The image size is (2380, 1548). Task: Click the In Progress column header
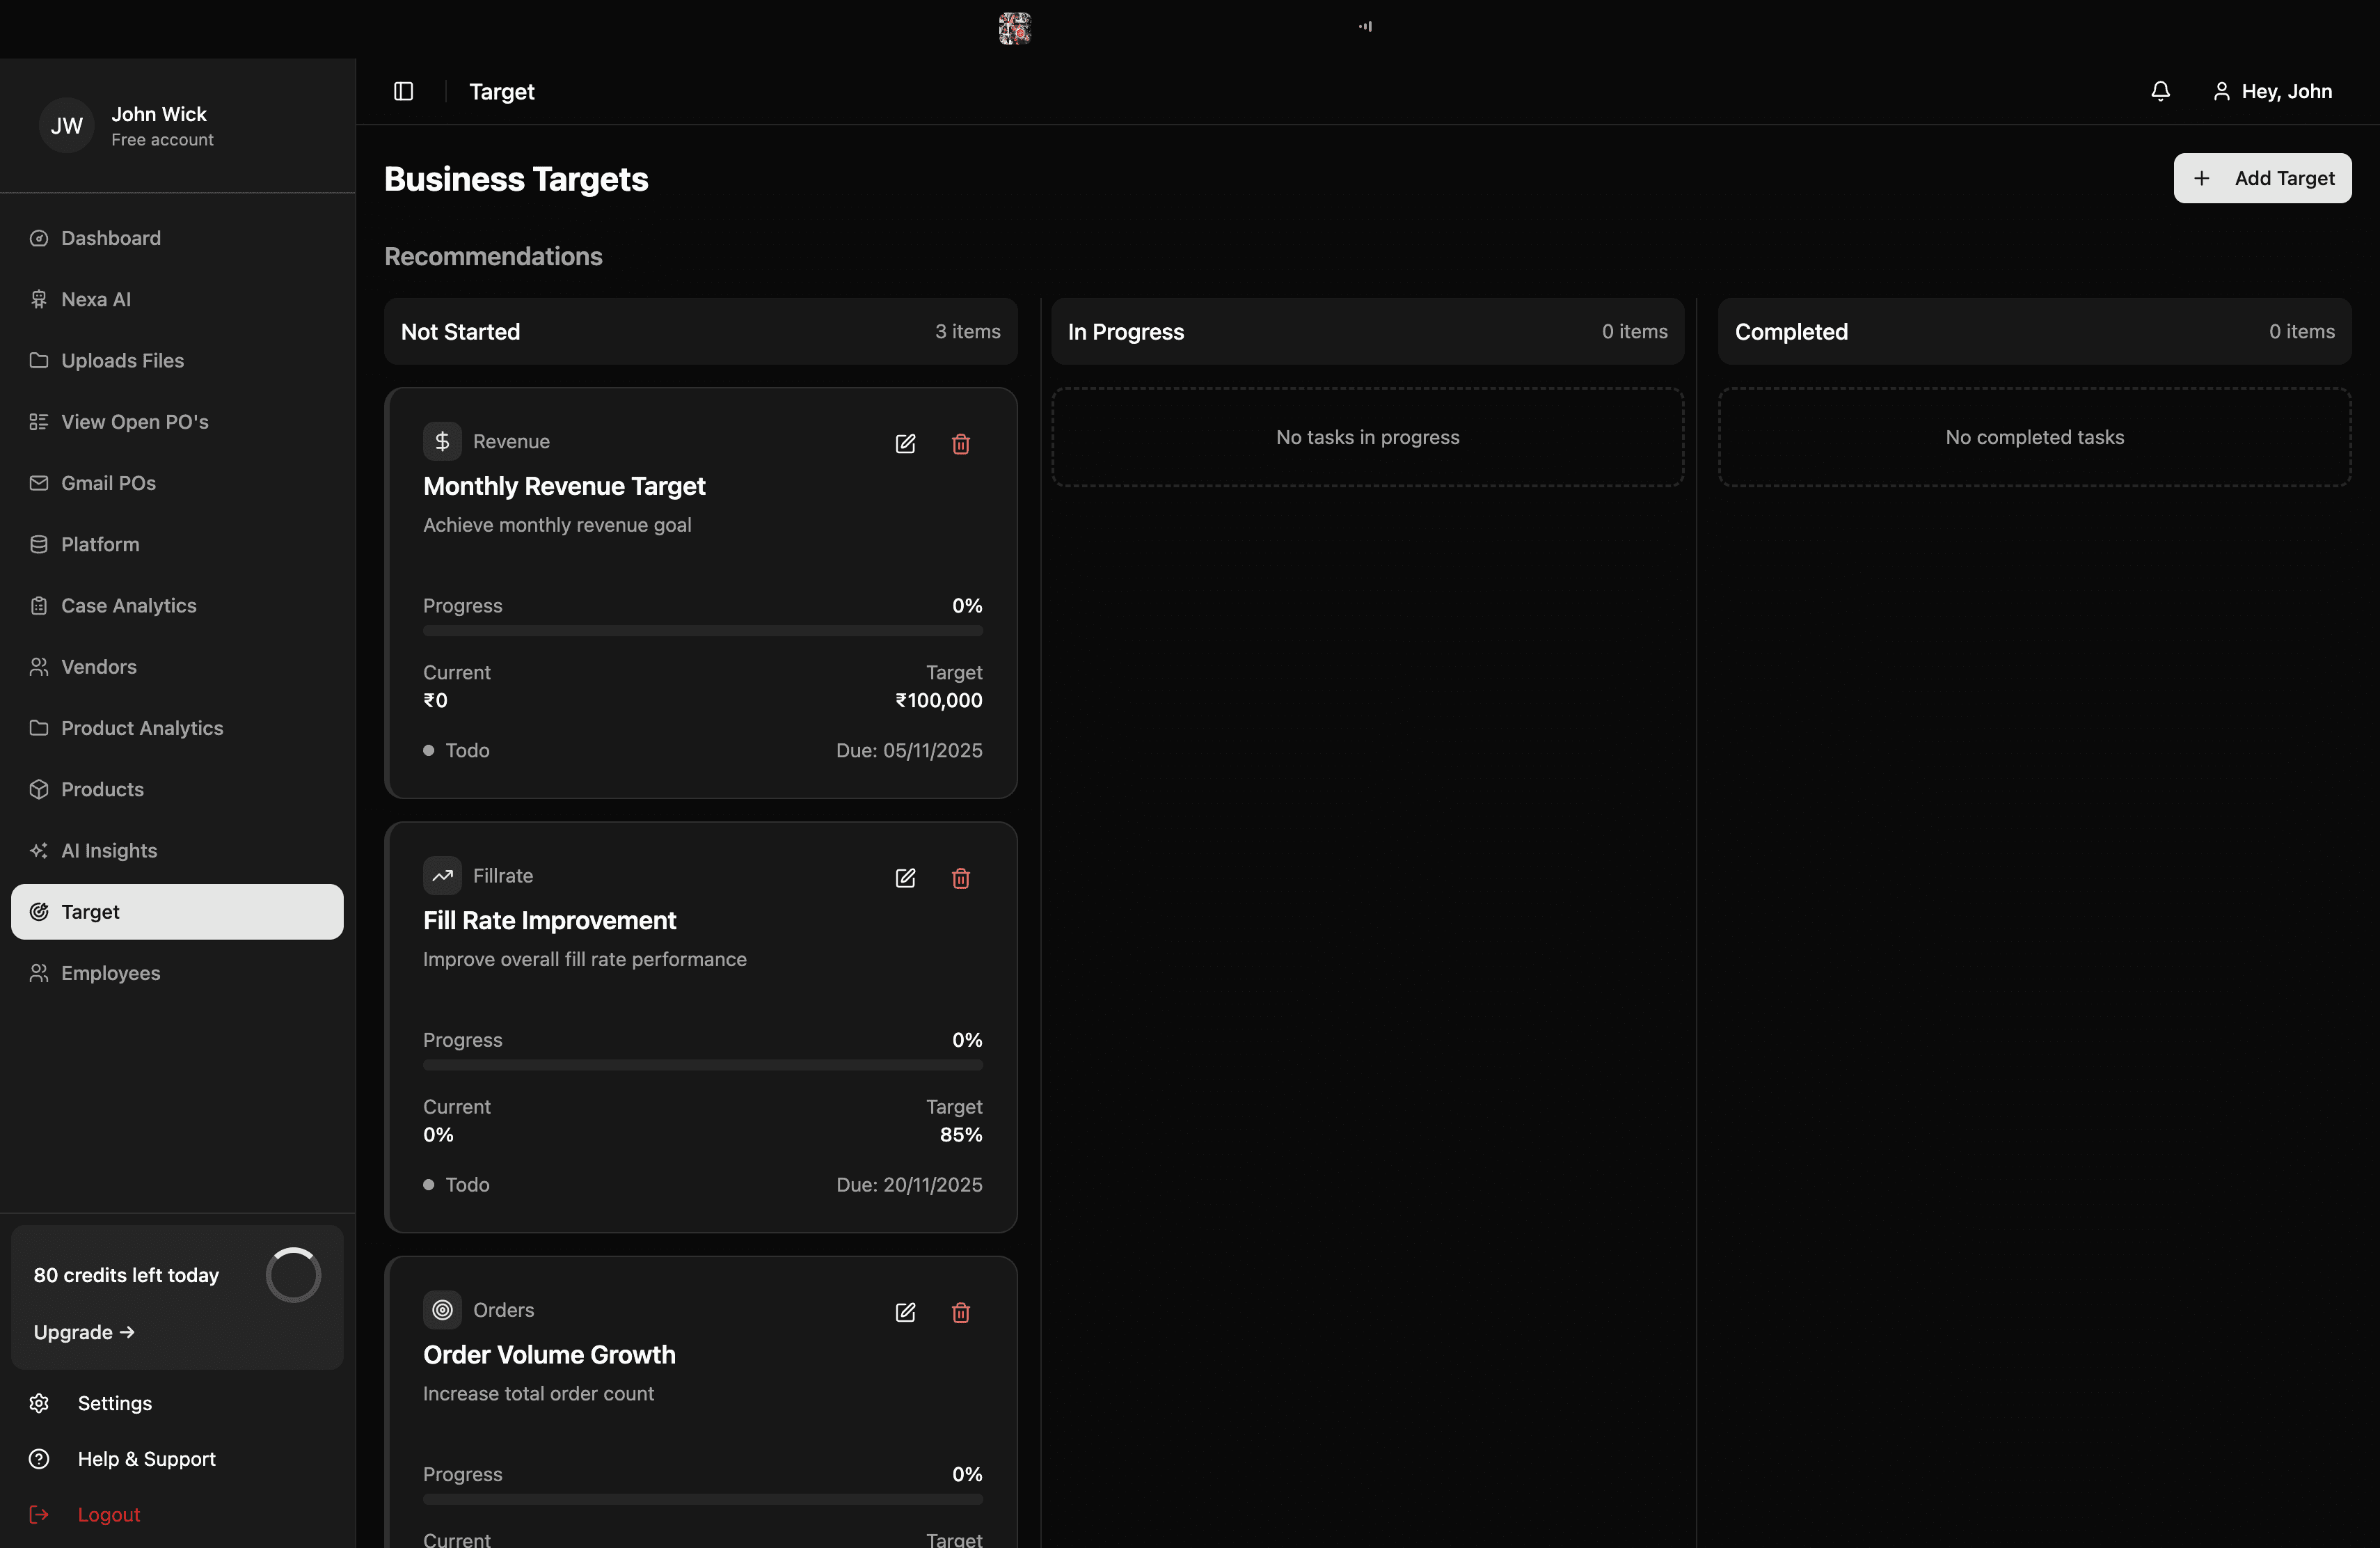pos(1366,331)
